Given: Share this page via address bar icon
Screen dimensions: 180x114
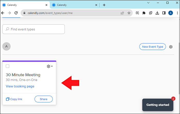Looking at the screenshot, I should click(122, 13).
